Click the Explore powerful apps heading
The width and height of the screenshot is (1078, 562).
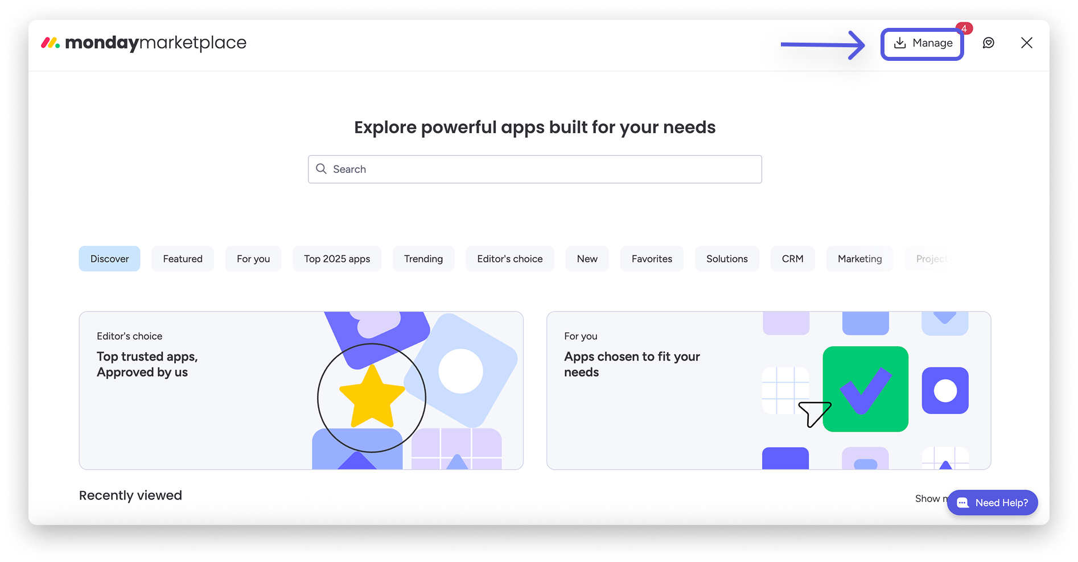pyautogui.click(x=535, y=127)
